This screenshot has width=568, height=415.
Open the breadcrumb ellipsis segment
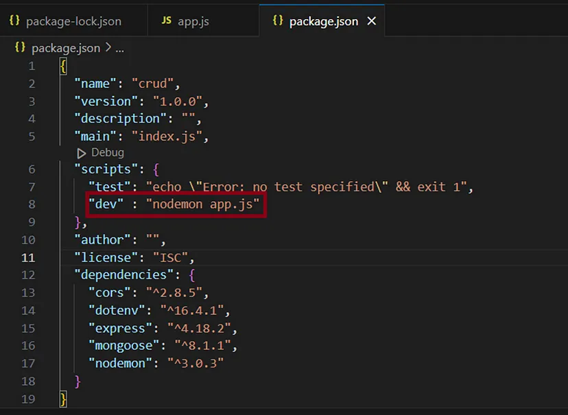tap(119, 49)
